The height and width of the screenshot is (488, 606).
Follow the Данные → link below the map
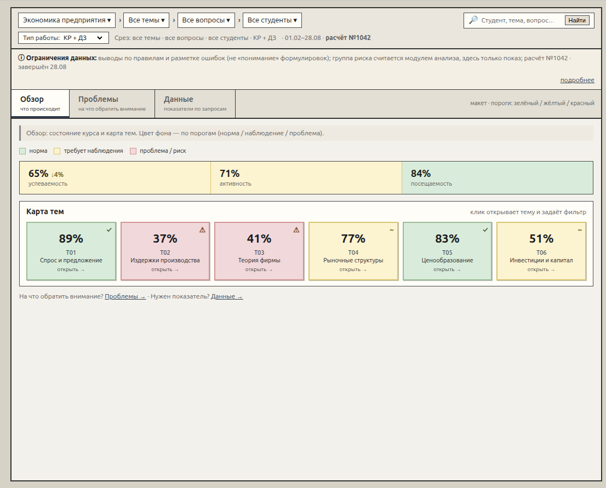click(227, 296)
